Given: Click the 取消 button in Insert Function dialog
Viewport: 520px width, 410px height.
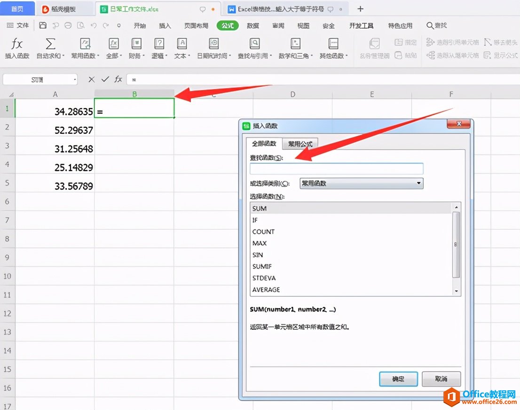Looking at the screenshot, I should (x=441, y=379).
